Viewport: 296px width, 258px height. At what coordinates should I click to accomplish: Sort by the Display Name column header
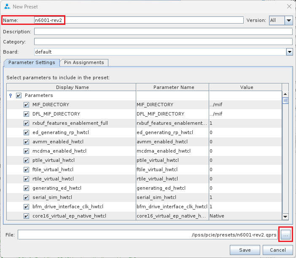[73, 87]
